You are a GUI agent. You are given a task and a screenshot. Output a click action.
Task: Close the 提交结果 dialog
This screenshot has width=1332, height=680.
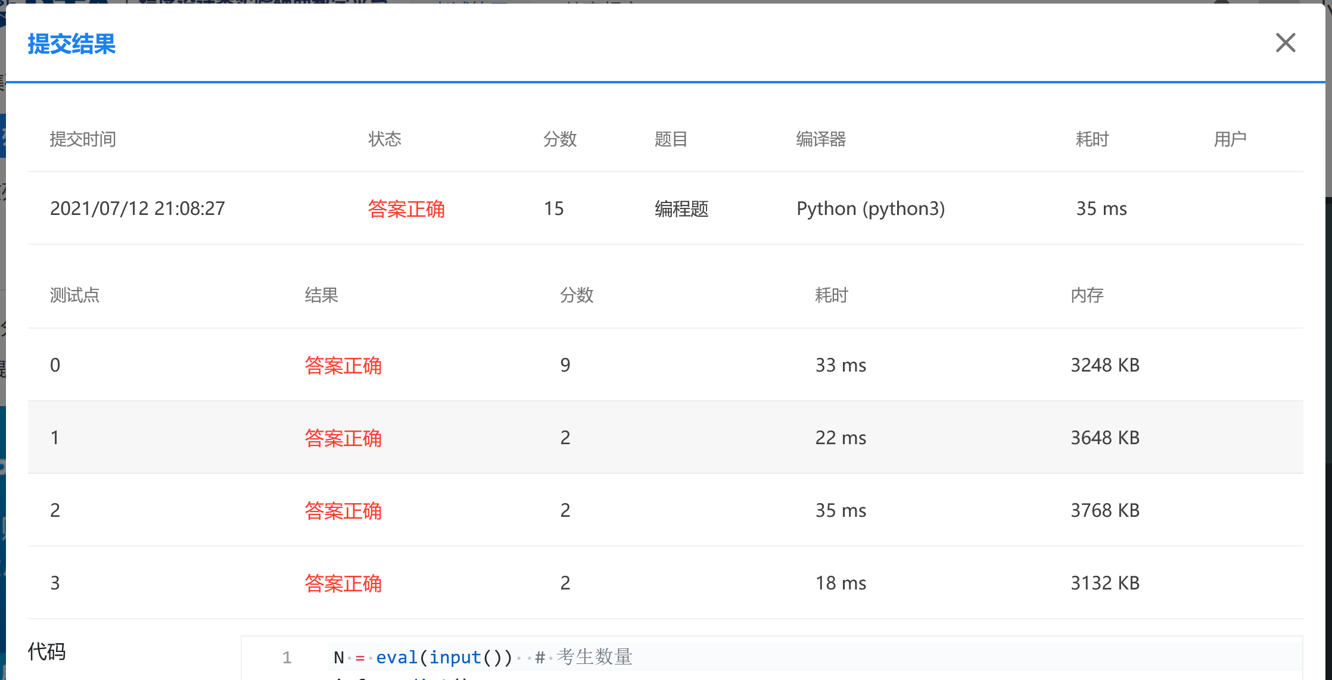[1285, 42]
